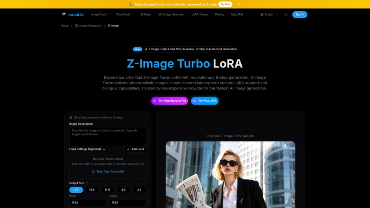Viewport: 370px width, 208px height.
Task: Follow the Train Your Own LoRA link
Action: 108,172
